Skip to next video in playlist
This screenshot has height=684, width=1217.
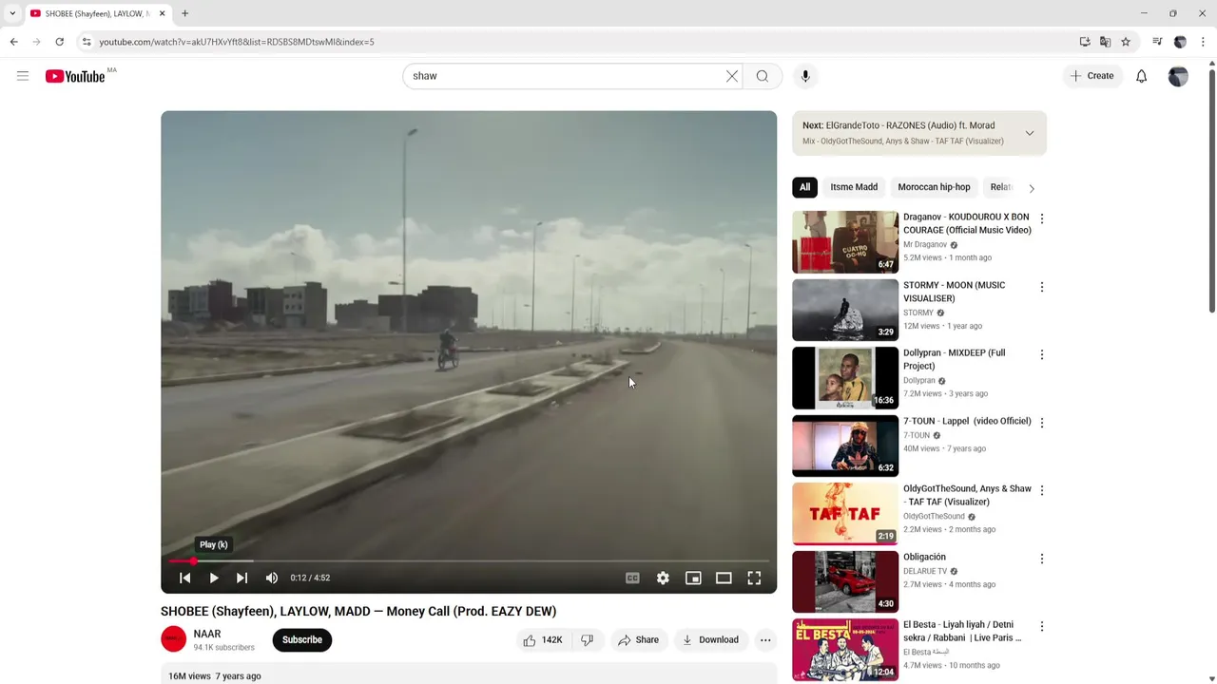pyautogui.click(x=242, y=578)
